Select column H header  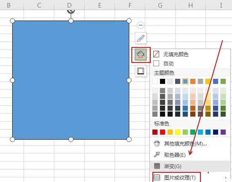tap(191, 5)
